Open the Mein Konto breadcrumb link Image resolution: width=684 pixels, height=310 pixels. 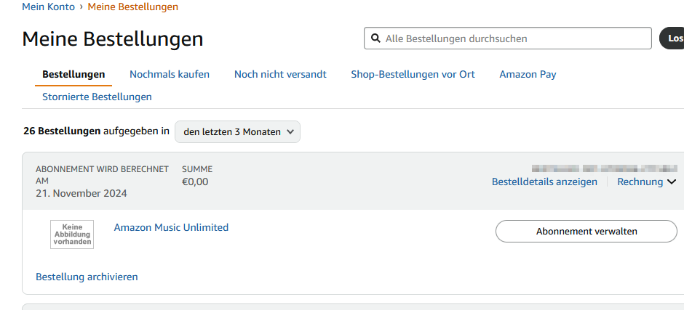coord(49,7)
